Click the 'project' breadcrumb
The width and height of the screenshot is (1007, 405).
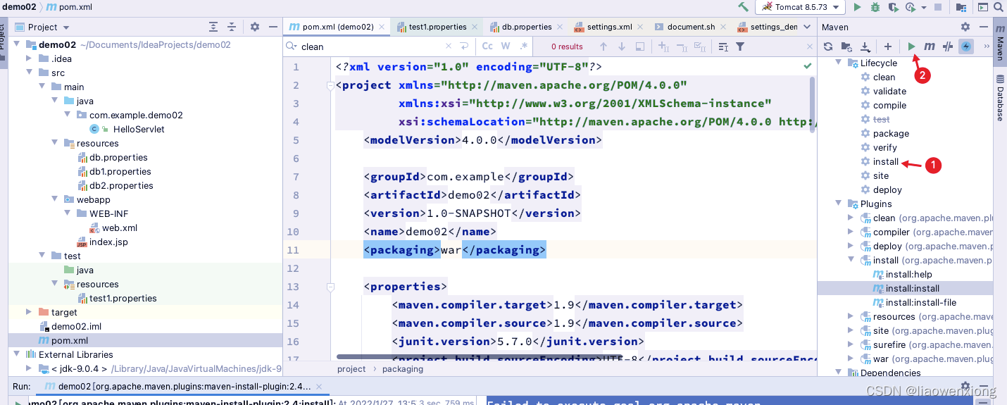(x=351, y=368)
